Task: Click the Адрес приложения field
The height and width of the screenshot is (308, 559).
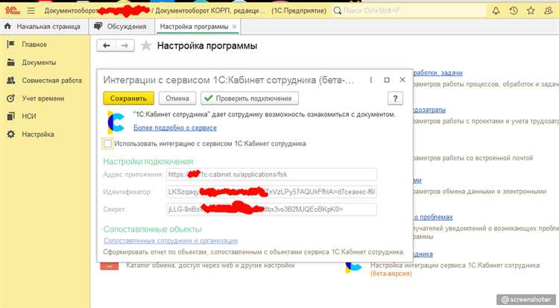Action: tap(271, 175)
